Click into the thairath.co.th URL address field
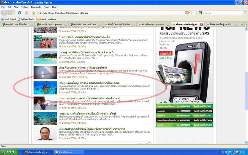Image resolution: width=248 pixels, height=155 pixels. (114, 13)
